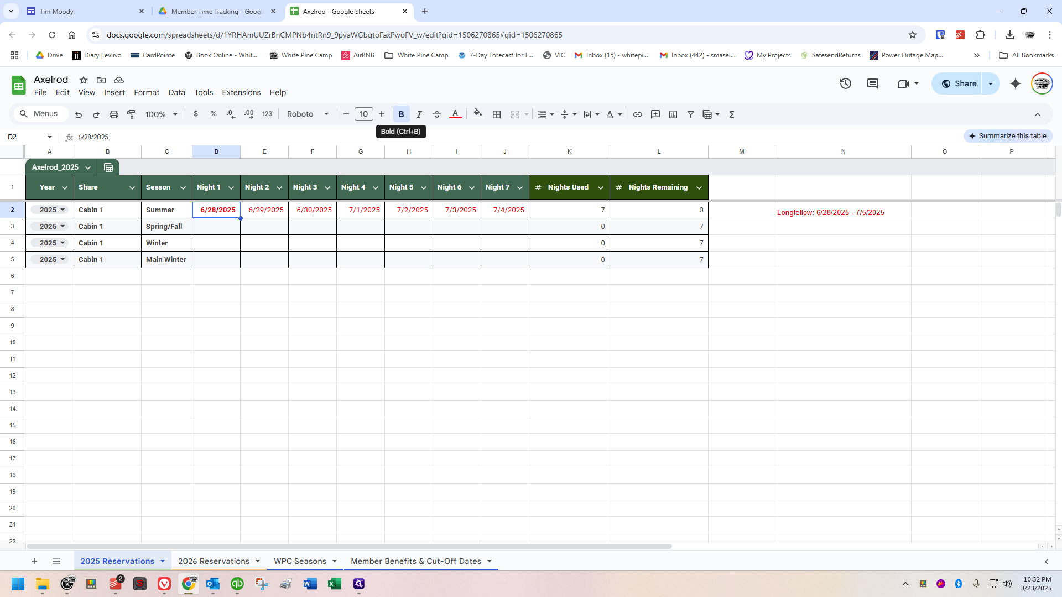Open 2025 year chip in row 3
1062x597 pixels.
tap(49, 227)
